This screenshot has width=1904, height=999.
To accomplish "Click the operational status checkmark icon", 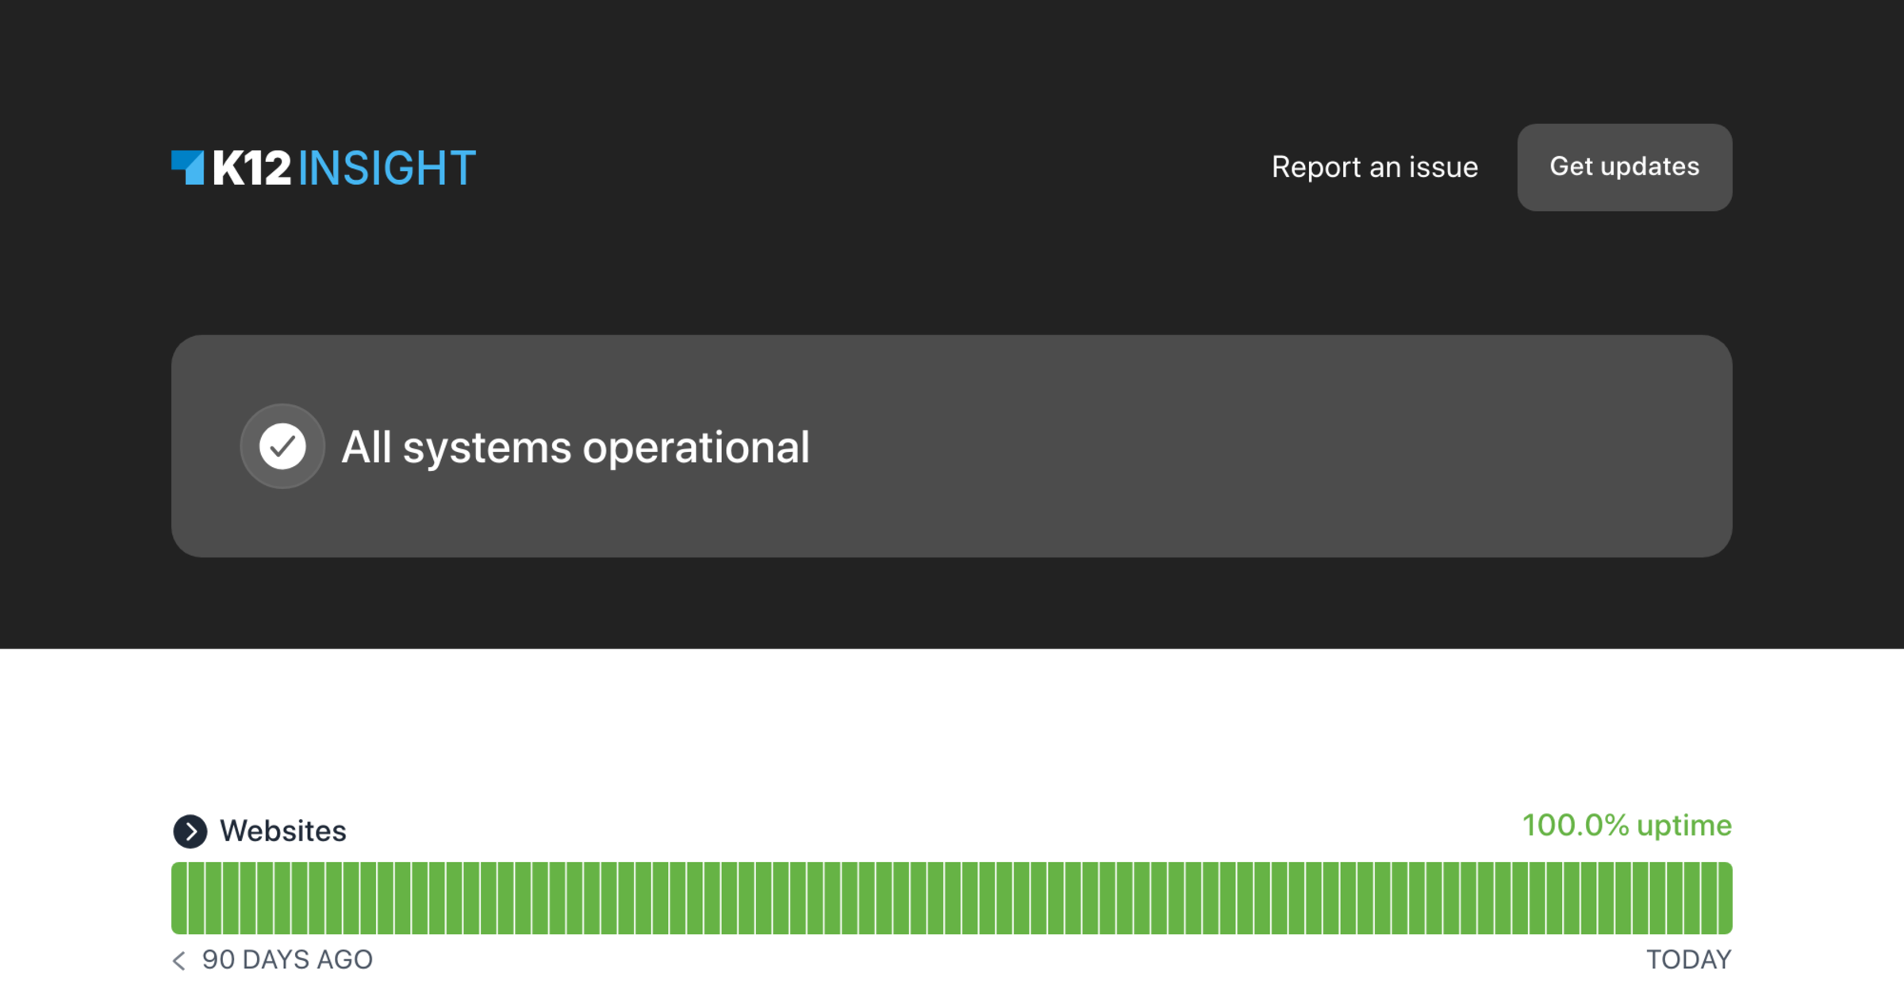I will click(282, 446).
